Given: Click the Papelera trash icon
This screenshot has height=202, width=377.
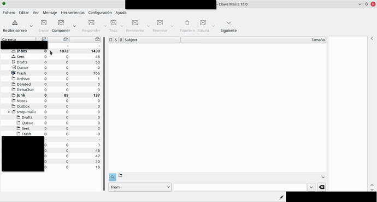Looking at the screenshot, I should tap(187, 23).
